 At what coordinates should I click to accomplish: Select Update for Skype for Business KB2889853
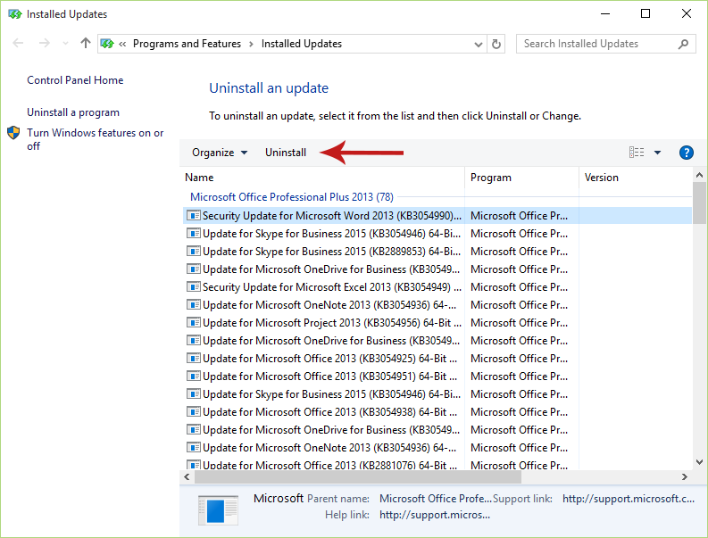pyautogui.click(x=437, y=252)
